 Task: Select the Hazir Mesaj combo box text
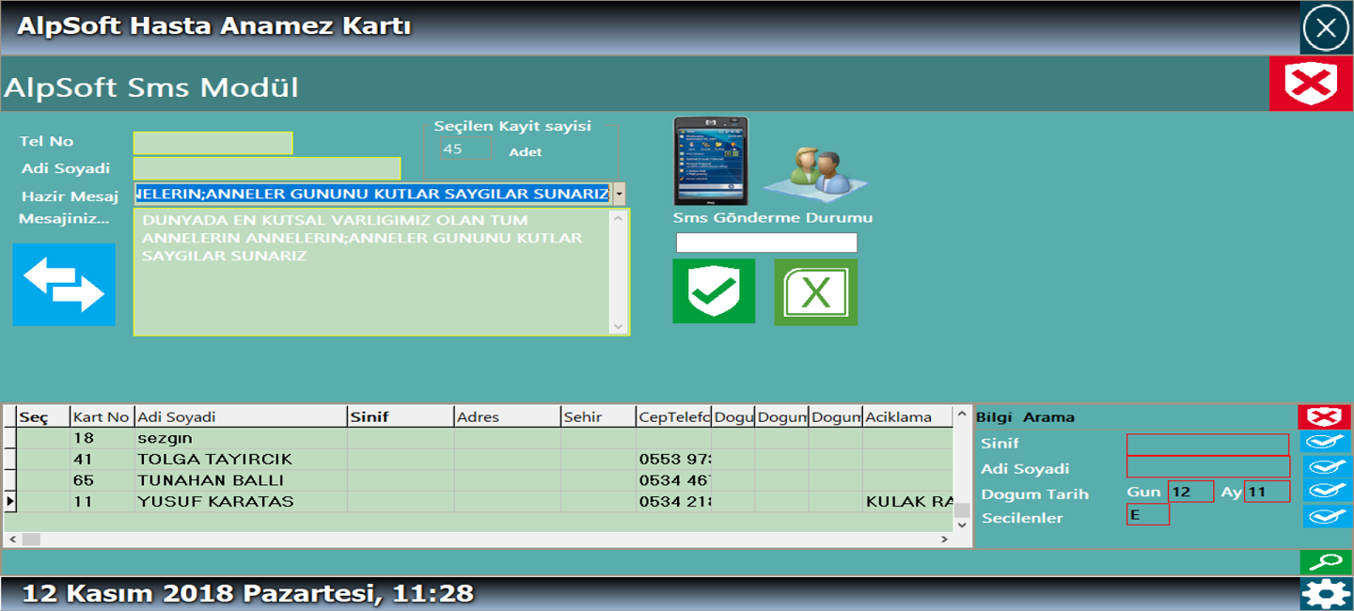click(x=373, y=195)
